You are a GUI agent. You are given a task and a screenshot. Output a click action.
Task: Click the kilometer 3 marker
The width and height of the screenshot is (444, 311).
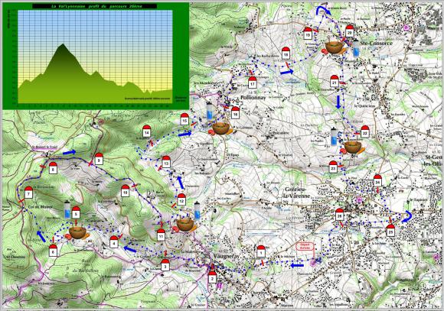click(x=165, y=265)
